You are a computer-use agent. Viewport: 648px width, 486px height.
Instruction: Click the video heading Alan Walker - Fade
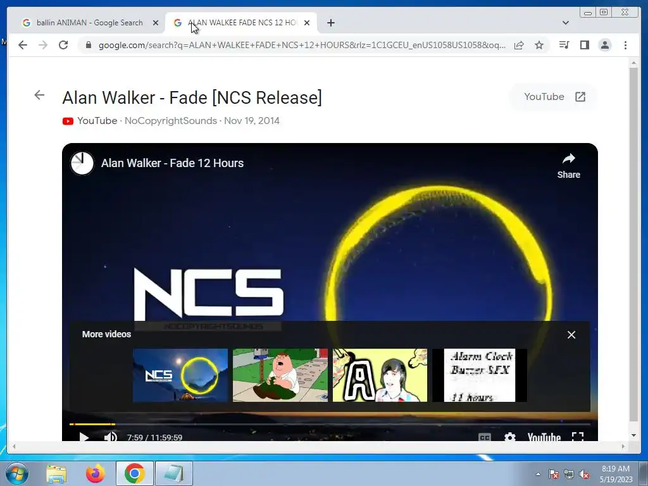point(192,98)
